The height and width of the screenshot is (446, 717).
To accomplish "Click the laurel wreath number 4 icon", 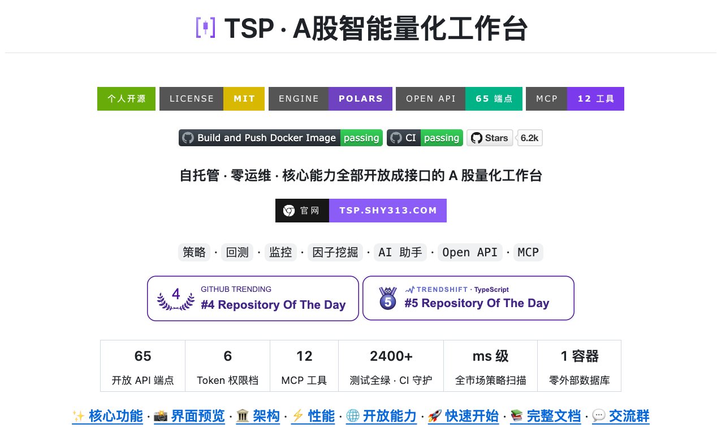I will click(175, 298).
